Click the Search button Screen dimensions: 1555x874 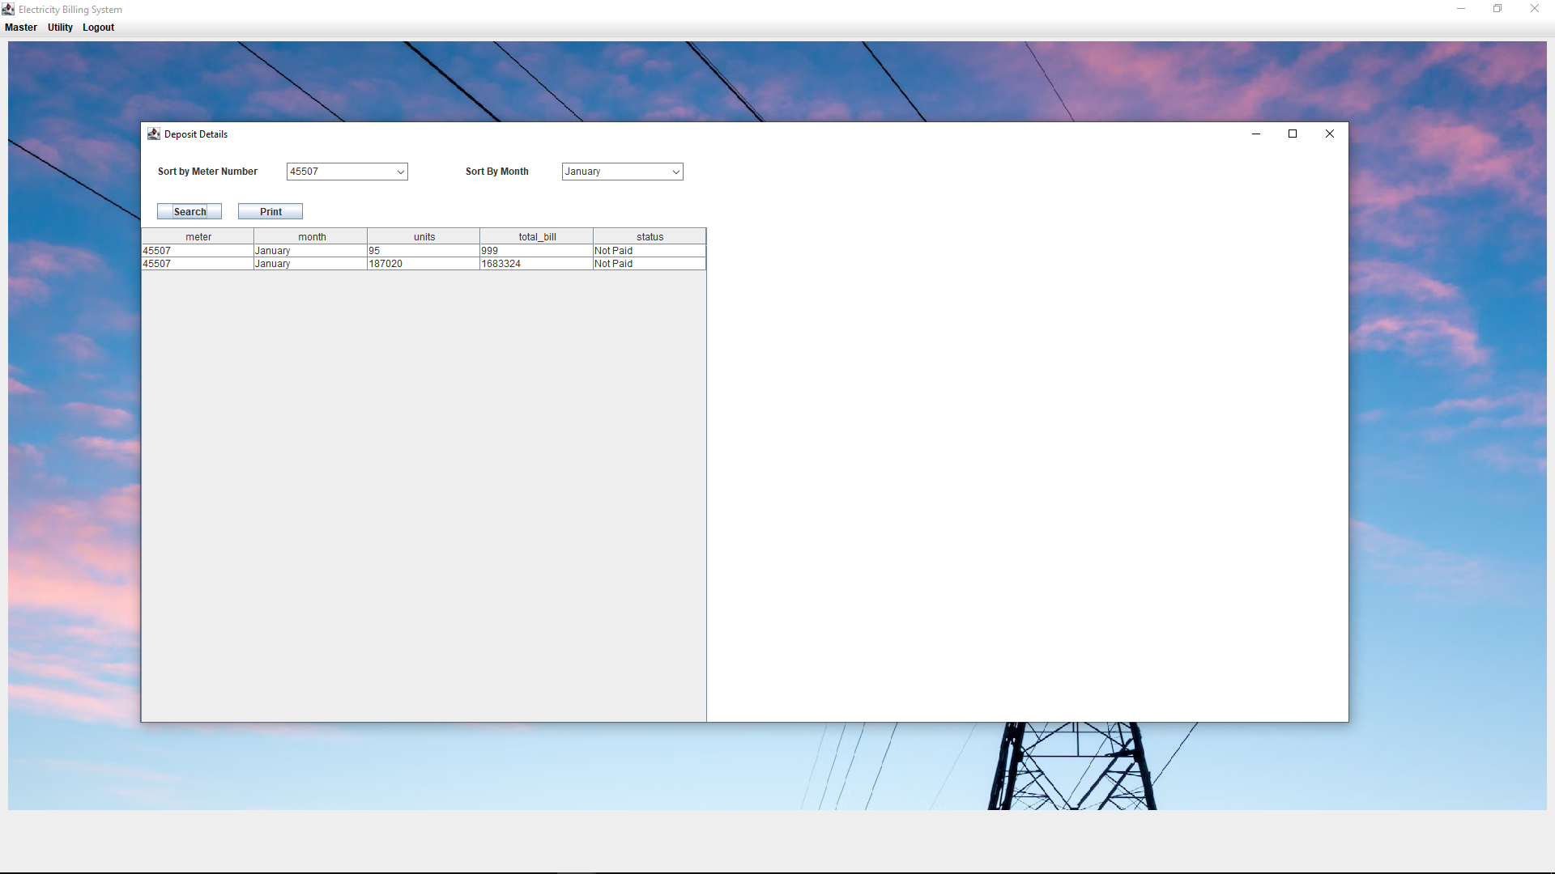pyautogui.click(x=190, y=211)
